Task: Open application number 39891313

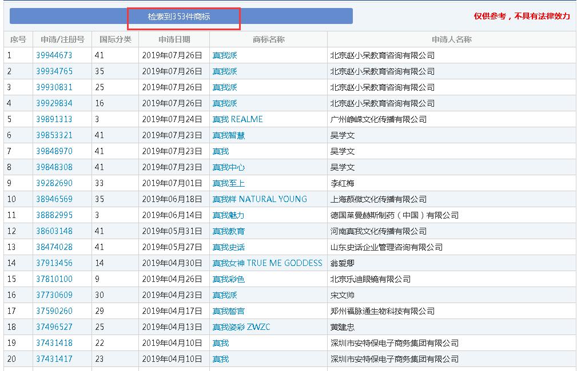Action: [x=54, y=119]
